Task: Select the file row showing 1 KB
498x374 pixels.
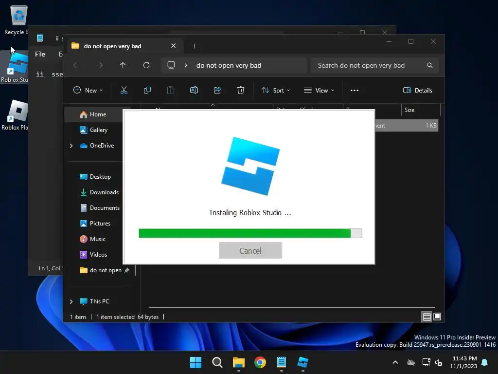Action: click(407, 126)
